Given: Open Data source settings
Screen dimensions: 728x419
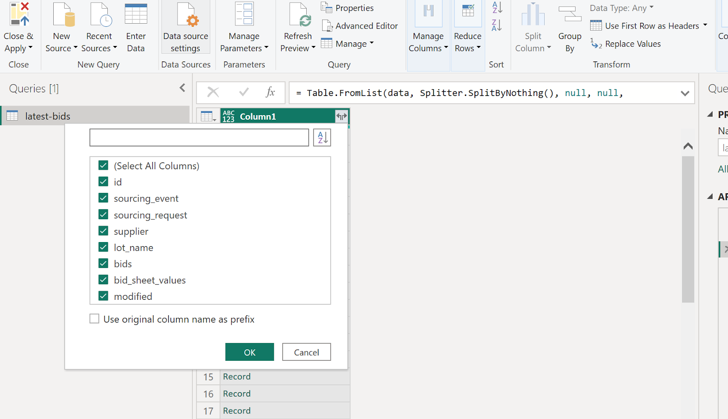Looking at the screenshot, I should coord(186,27).
